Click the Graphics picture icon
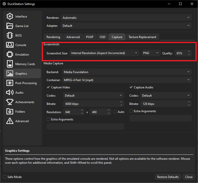198x183 pixels. (x=10, y=73)
